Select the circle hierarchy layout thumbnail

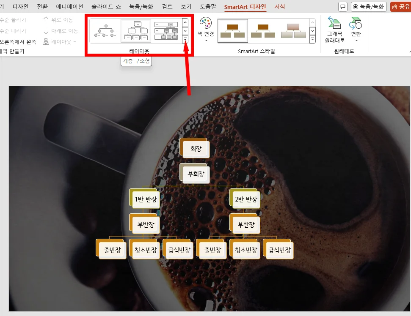pyautogui.click(x=105, y=30)
